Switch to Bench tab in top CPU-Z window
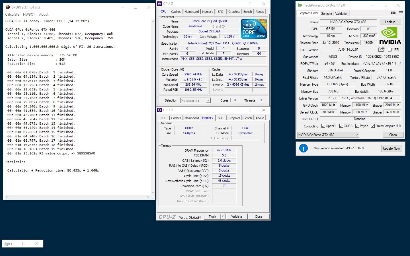The width and height of the screenshot is (410, 256). [x=248, y=12]
